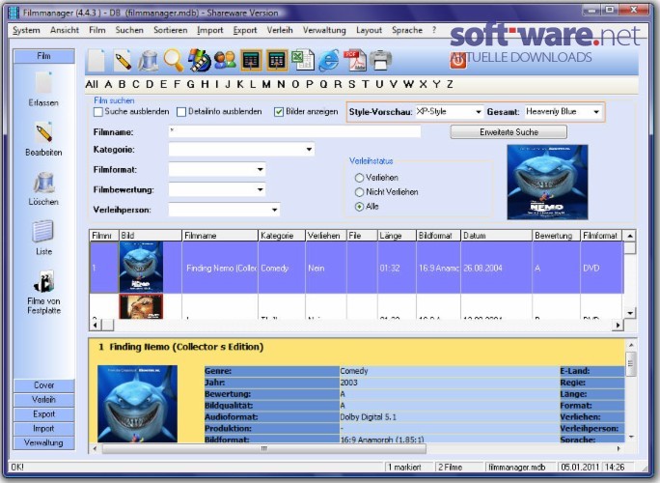The width and height of the screenshot is (660, 483).
Task: Click the Internet Explorer toolbar icon
Action: (329, 61)
